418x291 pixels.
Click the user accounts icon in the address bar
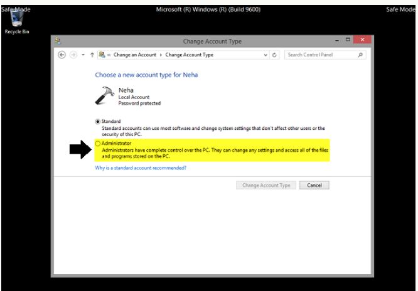tap(102, 55)
